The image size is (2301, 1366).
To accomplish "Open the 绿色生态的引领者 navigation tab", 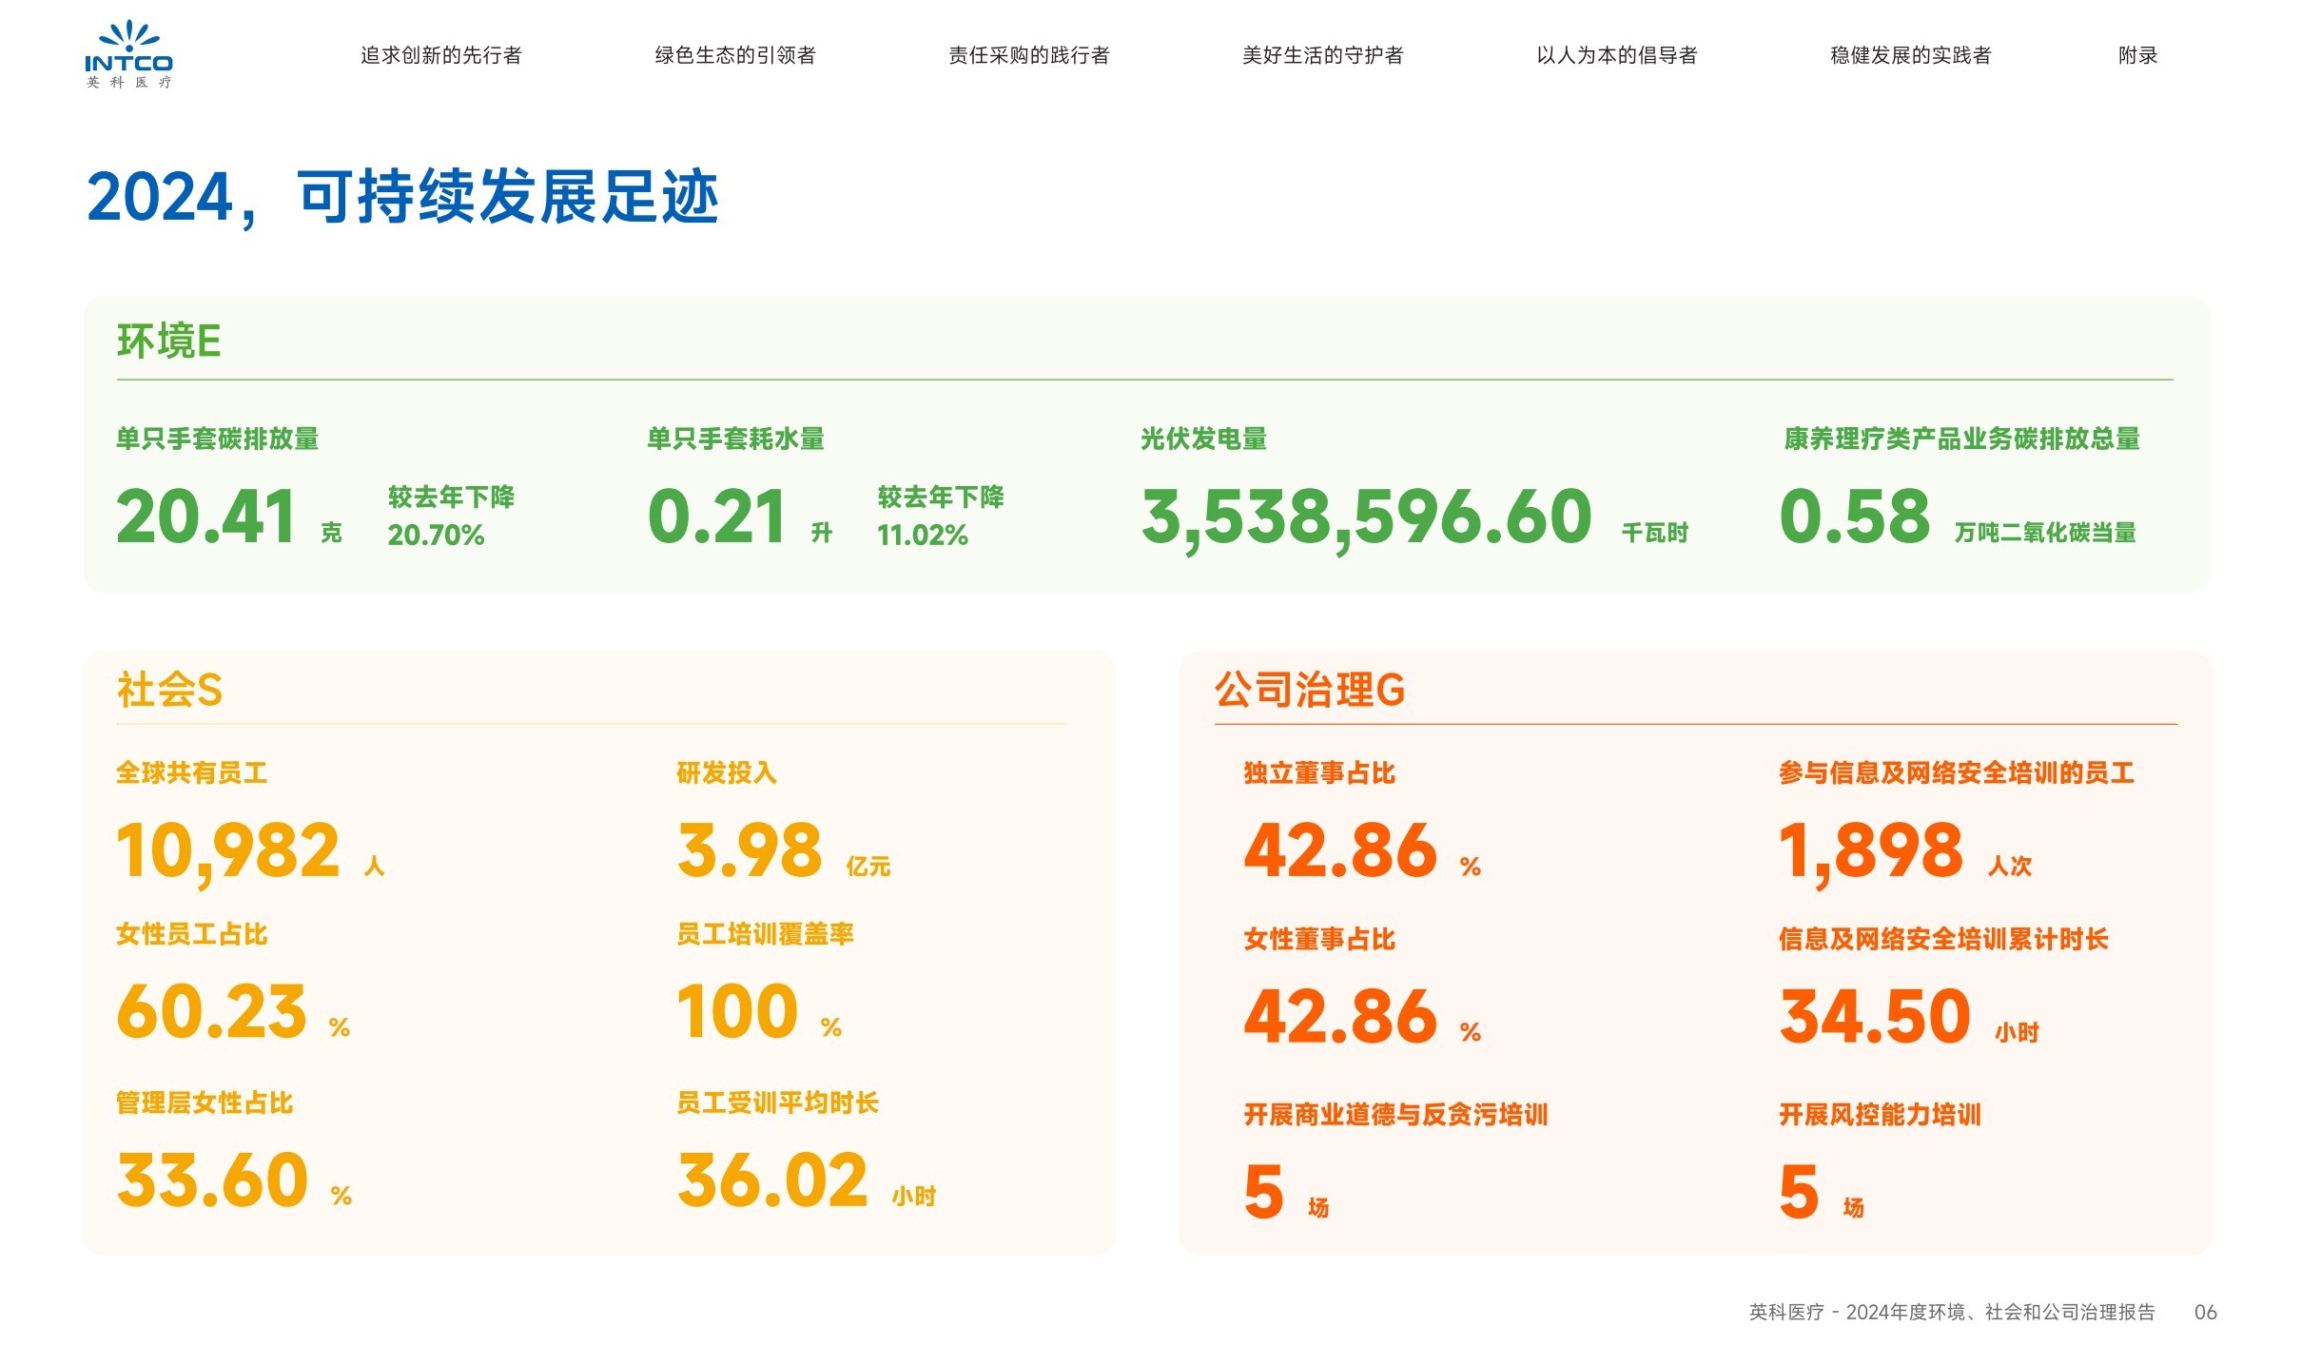I will 734,55.
